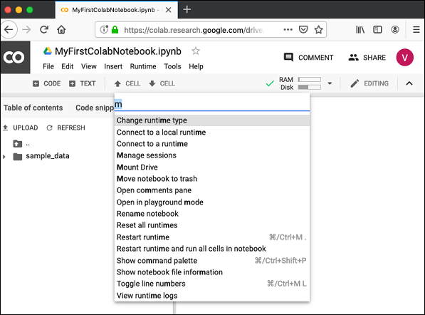Open the COMMENT speech bubble icon
The width and height of the screenshot is (425, 315).
(288, 57)
